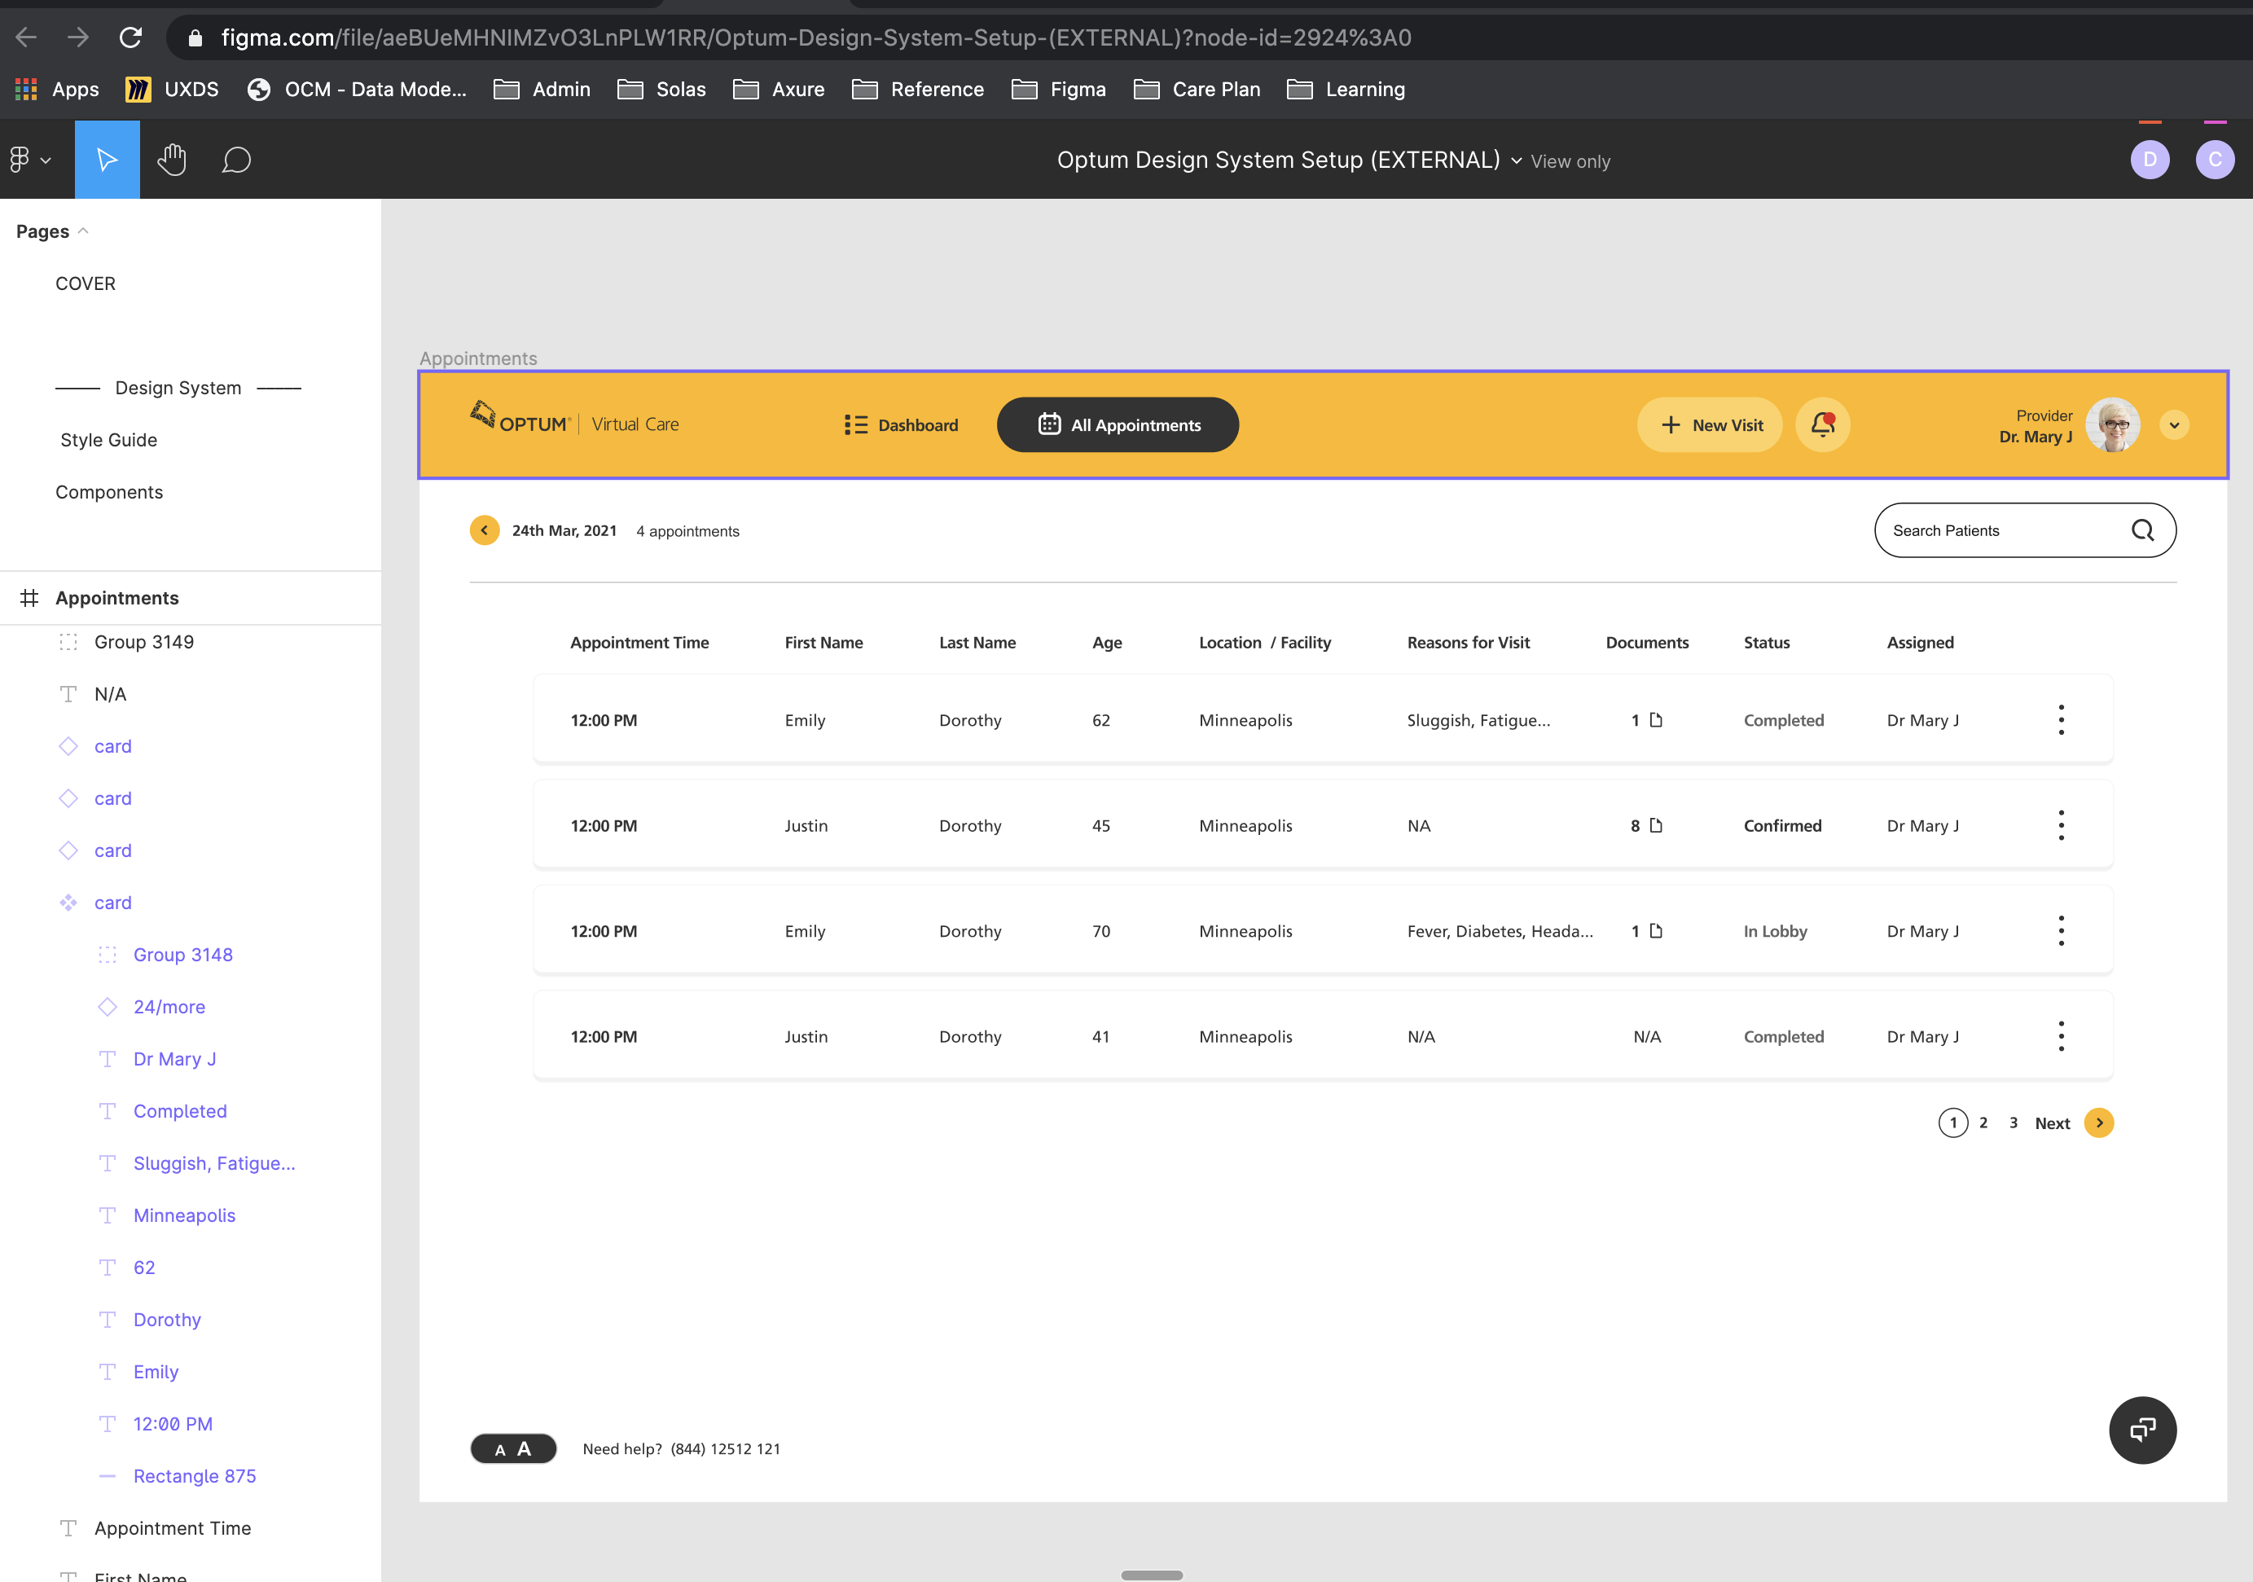Click the document icon in the In Lobby row

(1657, 930)
